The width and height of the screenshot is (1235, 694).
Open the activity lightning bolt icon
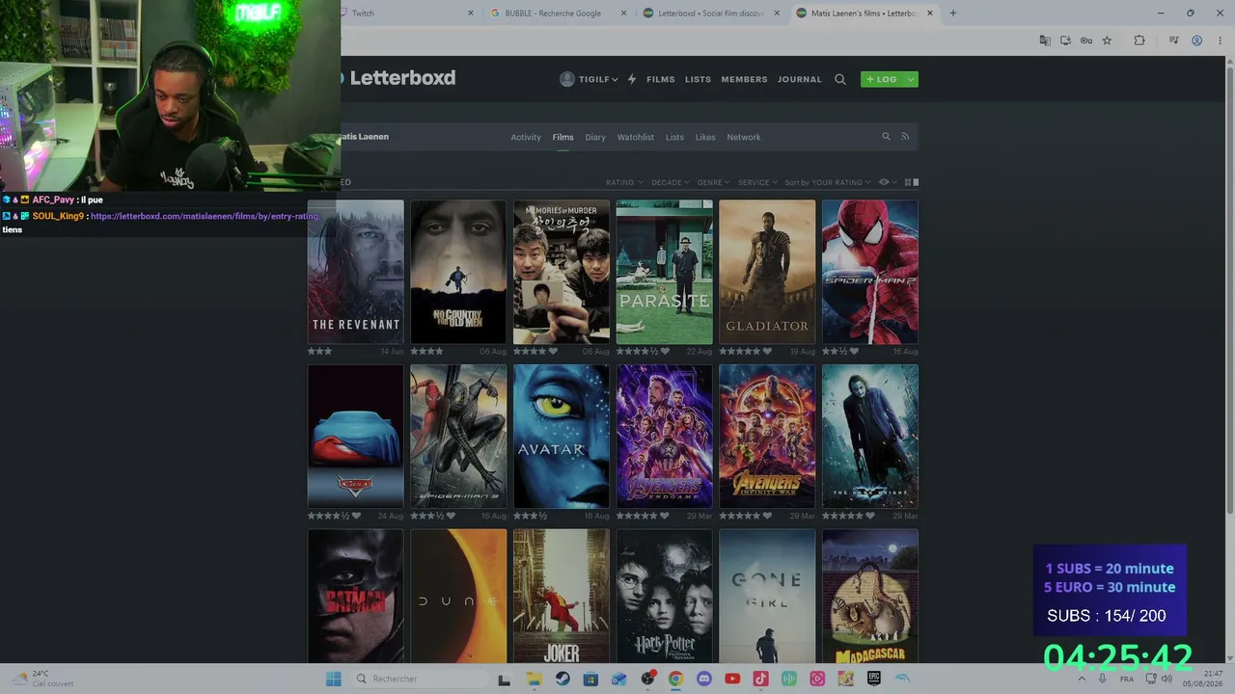[632, 79]
